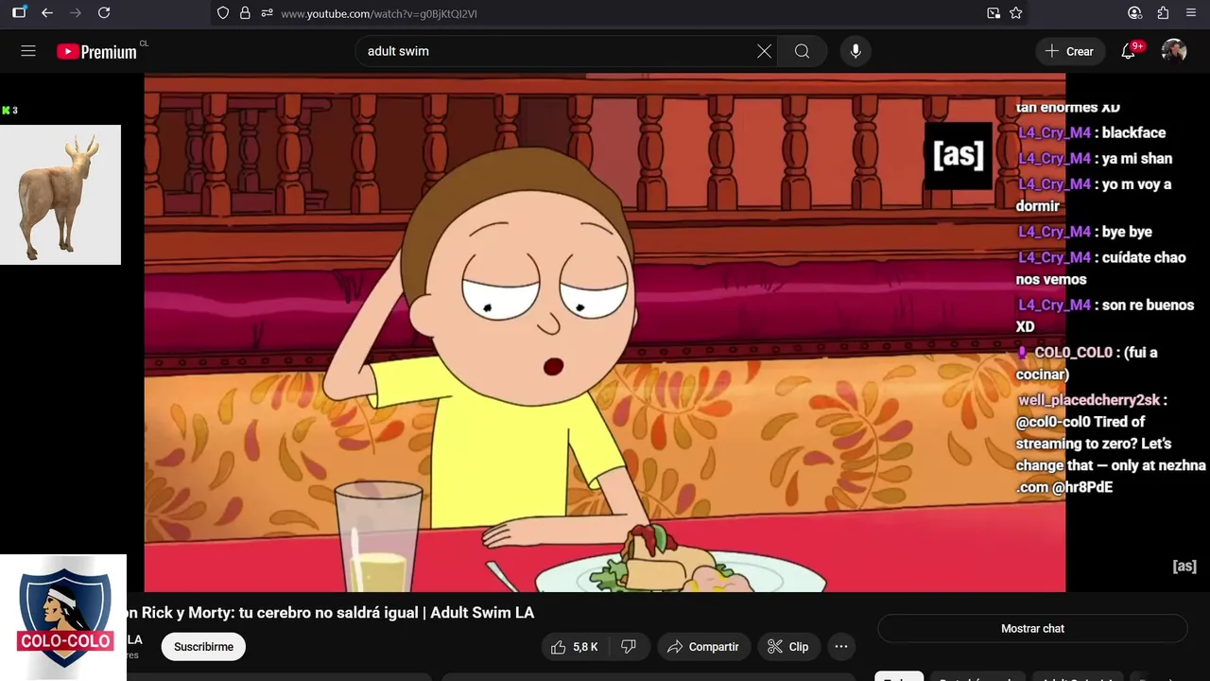Viewport: 1210px width, 681px height.
Task: Open the tracking protection shield icon
Action: click(x=223, y=13)
